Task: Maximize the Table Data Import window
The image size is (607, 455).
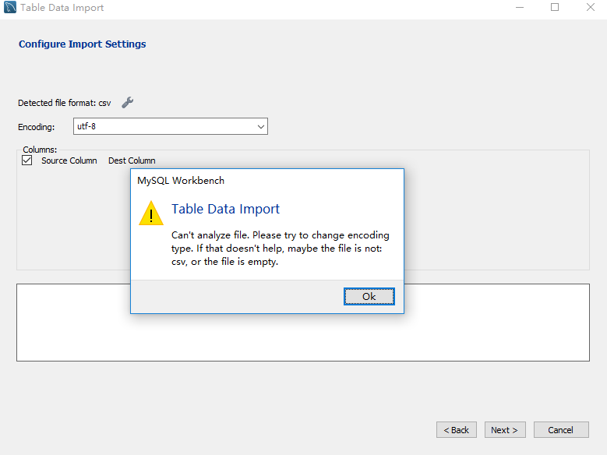Action: (555, 7)
